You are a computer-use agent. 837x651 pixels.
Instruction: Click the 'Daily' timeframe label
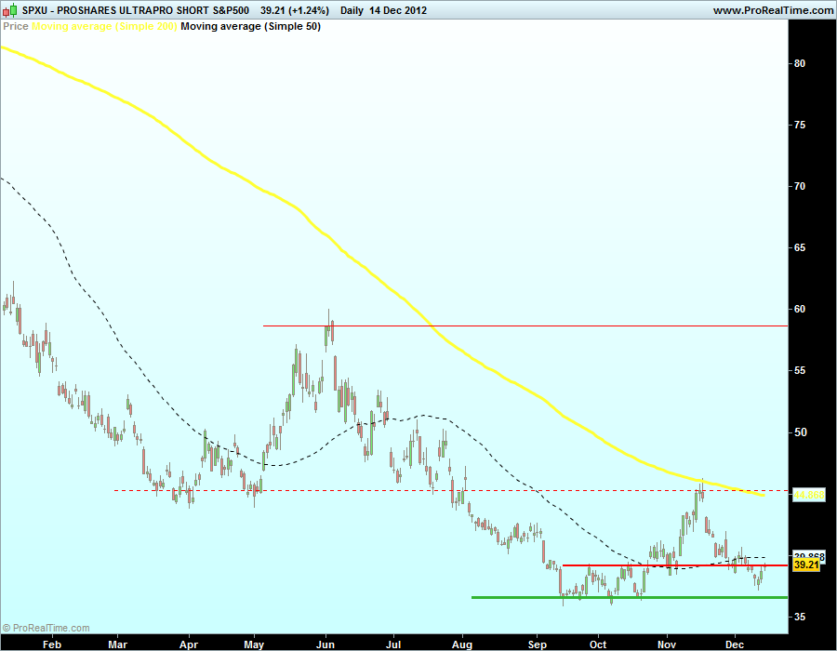tap(352, 10)
